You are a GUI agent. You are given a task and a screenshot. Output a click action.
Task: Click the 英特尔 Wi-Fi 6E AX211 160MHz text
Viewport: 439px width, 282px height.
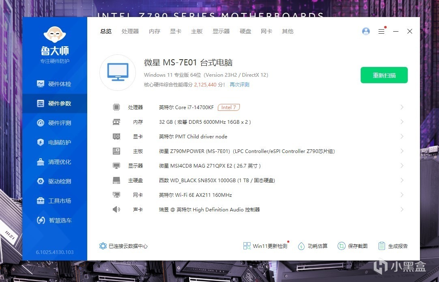(x=196, y=195)
